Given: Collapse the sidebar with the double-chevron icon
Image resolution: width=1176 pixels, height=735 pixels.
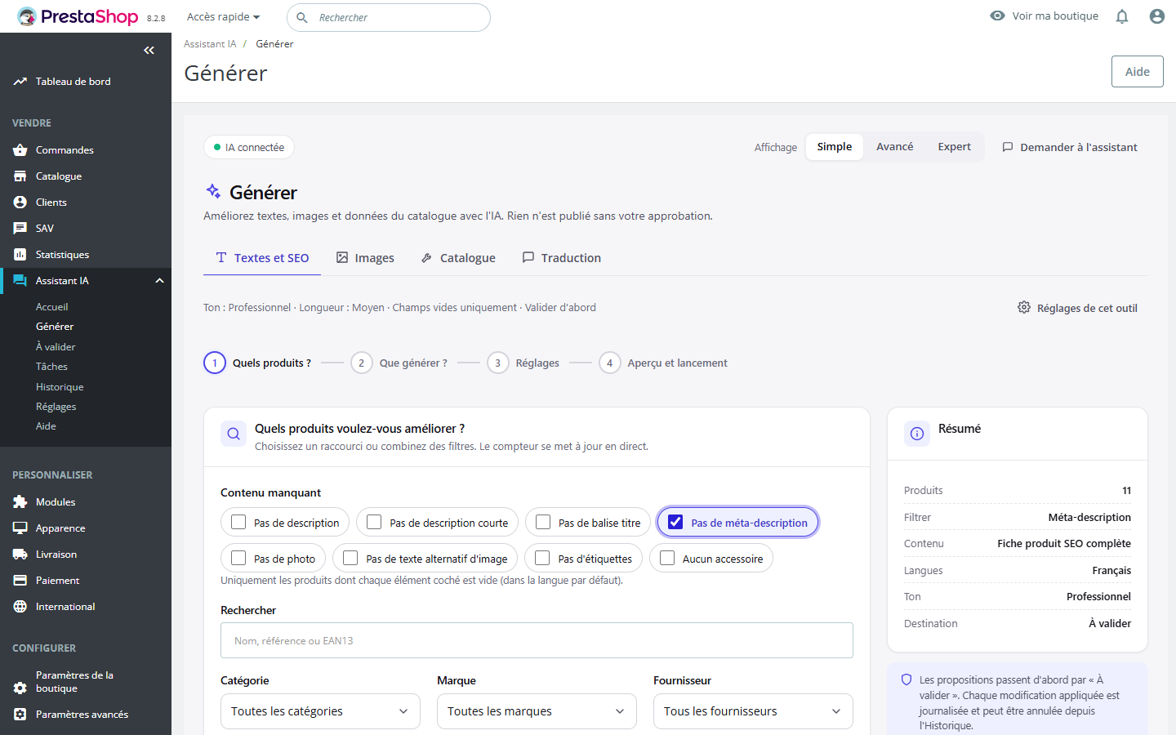Looking at the screenshot, I should click(x=149, y=51).
